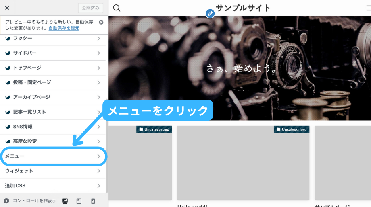Switch to tablet preview device icon
The height and width of the screenshot is (207, 371).
click(x=79, y=201)
